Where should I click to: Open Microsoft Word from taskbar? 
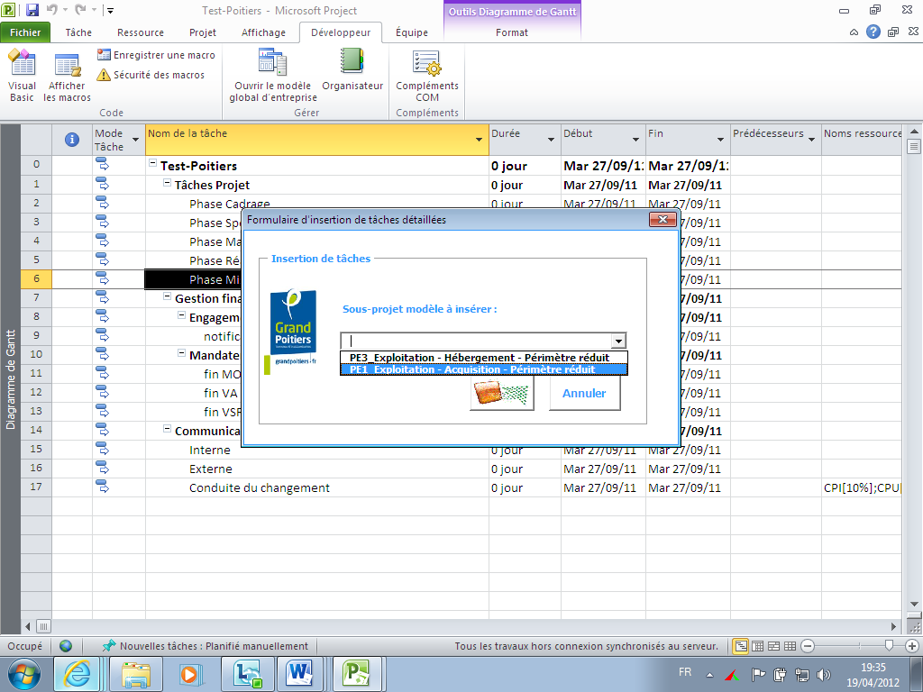point(299,674)
